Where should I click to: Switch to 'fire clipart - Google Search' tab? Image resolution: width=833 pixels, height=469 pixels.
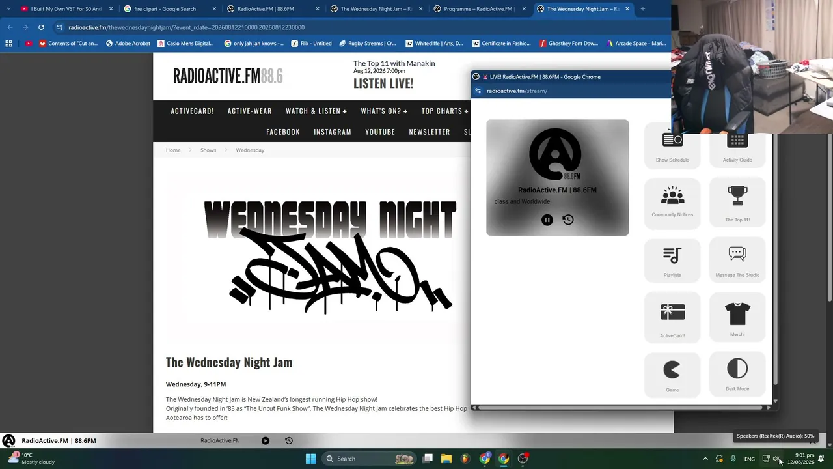[170, 9]
